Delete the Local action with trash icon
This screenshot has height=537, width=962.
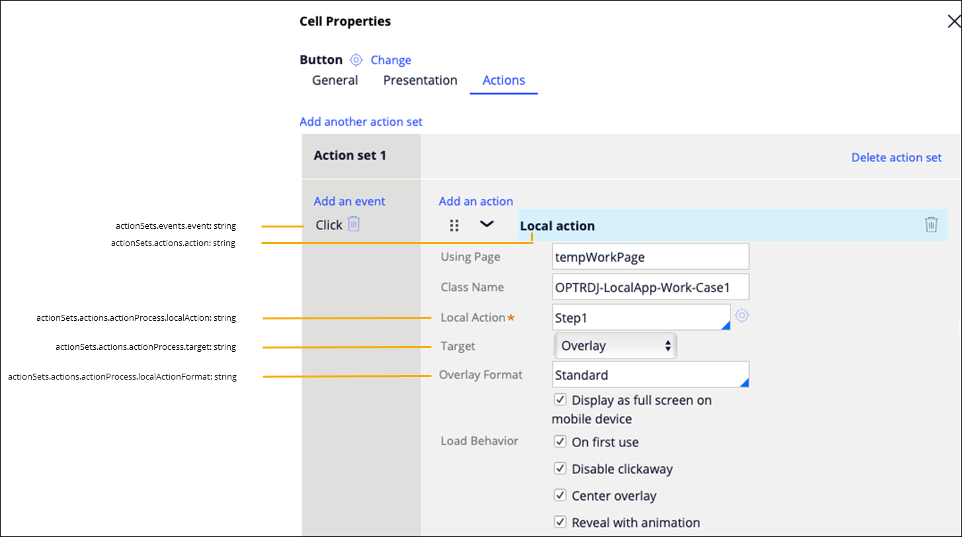[931, 225]
